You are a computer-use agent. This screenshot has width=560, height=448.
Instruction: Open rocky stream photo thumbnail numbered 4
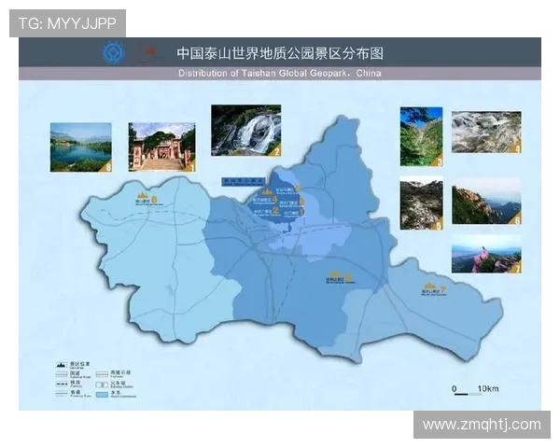click(x=486, y=133)
